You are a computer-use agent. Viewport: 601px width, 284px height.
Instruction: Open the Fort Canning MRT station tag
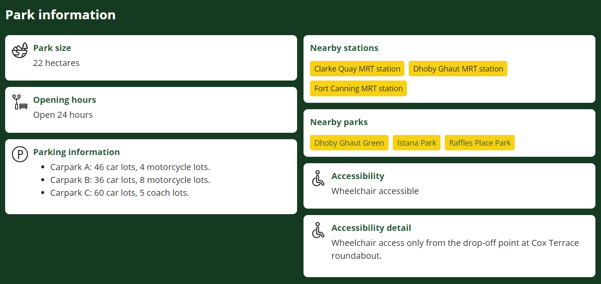(x=358, y=89)
